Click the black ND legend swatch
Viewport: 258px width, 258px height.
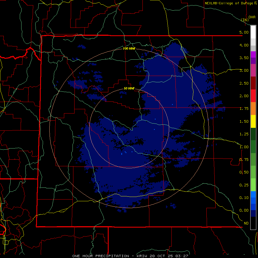tap(253, 223)
